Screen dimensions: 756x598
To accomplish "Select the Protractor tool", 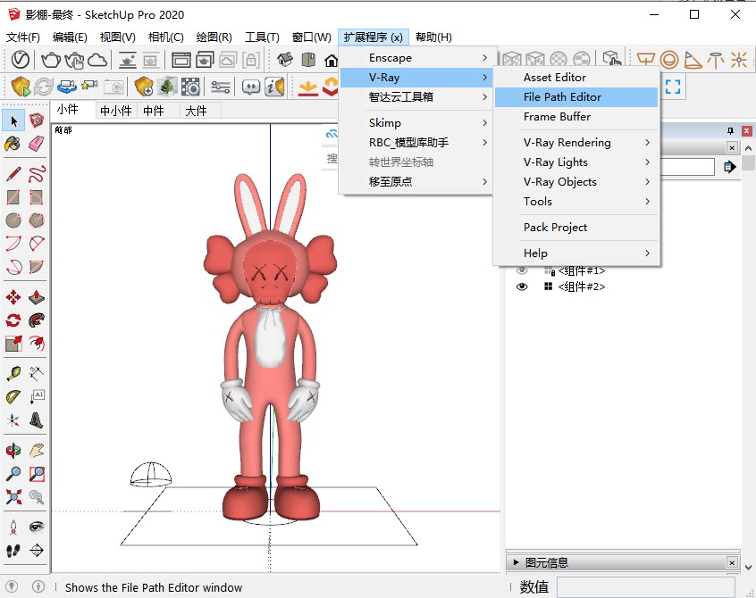I will pos(13,396).
